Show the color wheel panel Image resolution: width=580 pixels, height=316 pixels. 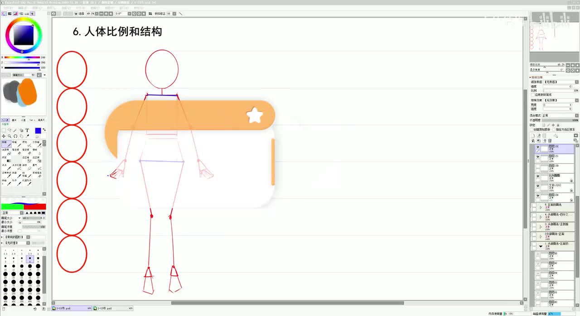pos(5,14)
